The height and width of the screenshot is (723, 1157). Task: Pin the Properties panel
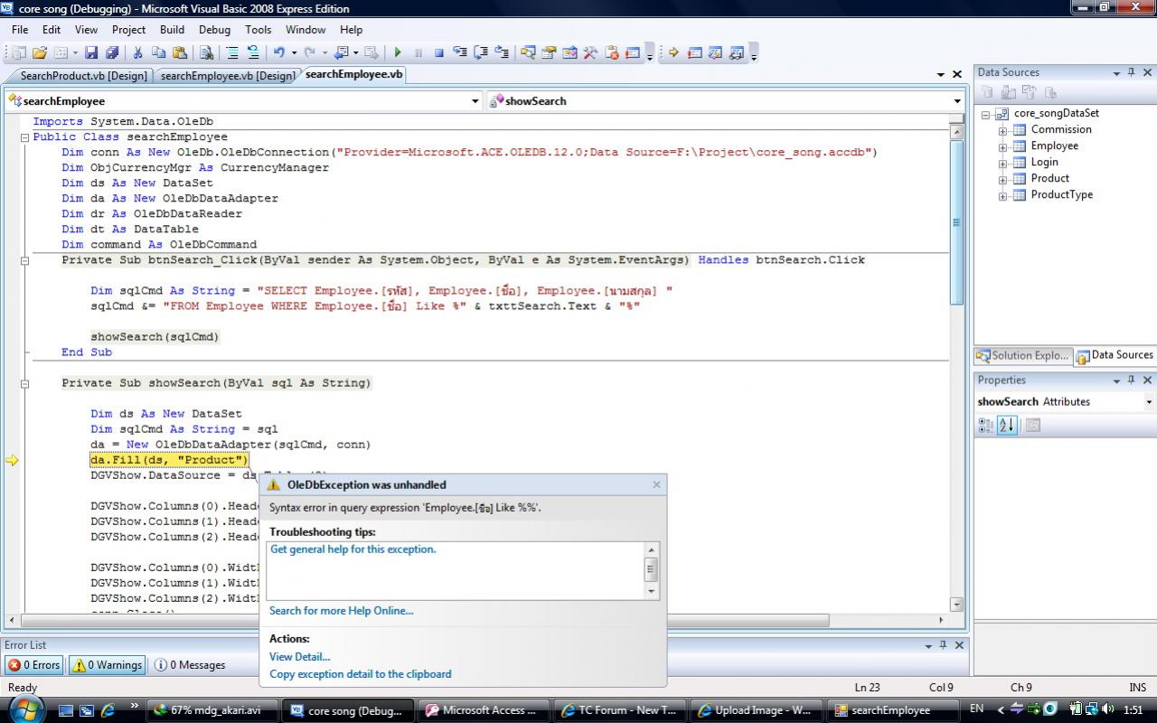tap(1131, 380)
